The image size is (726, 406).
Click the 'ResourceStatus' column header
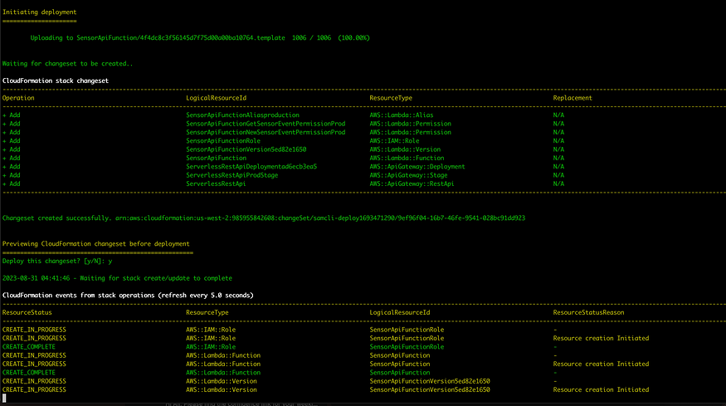click(x=27, y=312)
